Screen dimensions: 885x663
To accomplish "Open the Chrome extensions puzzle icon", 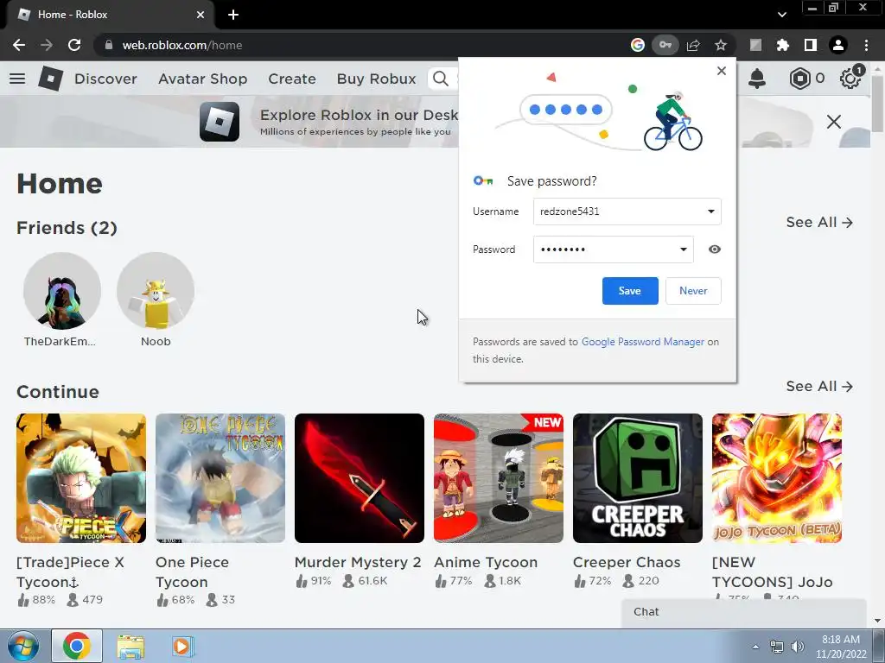I will pos(782,45).
